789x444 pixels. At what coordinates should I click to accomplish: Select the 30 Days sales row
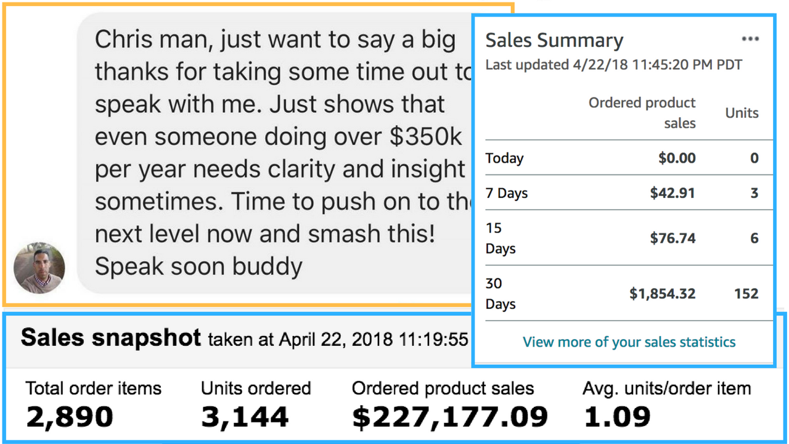(629, 294)
